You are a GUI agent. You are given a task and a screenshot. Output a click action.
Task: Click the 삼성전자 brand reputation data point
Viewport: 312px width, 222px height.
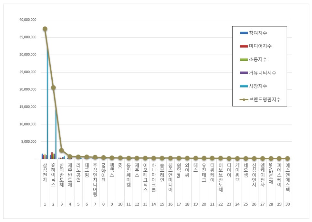[45, 29]
